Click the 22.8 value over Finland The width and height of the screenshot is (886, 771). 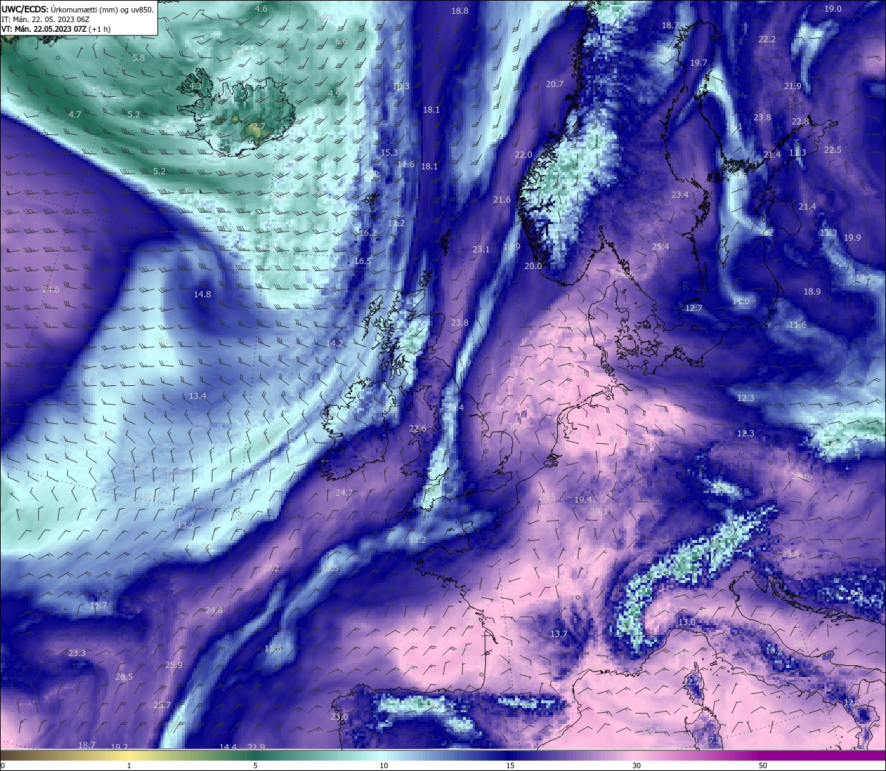point(800,122)
